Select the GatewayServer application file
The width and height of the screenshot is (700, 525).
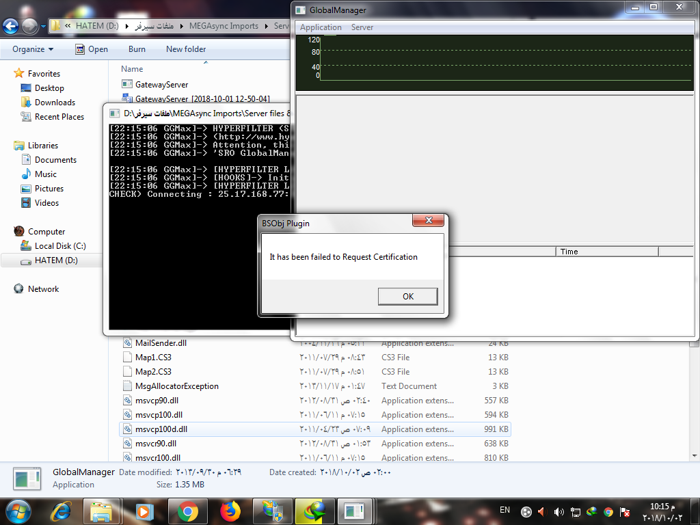click(161, 84)
